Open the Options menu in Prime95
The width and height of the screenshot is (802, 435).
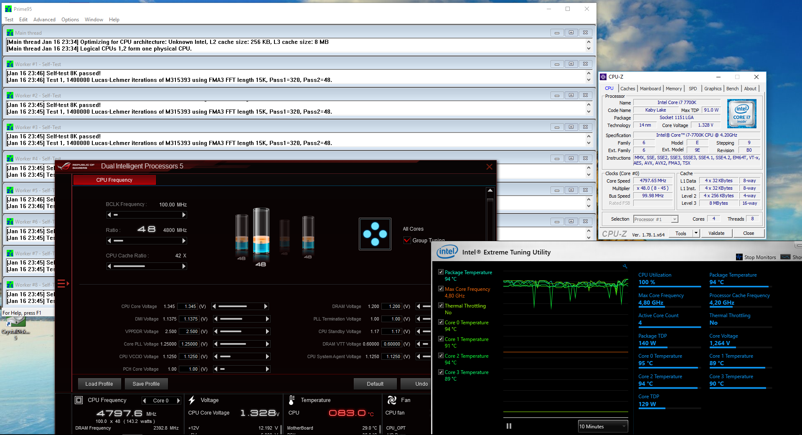point(70,20)
